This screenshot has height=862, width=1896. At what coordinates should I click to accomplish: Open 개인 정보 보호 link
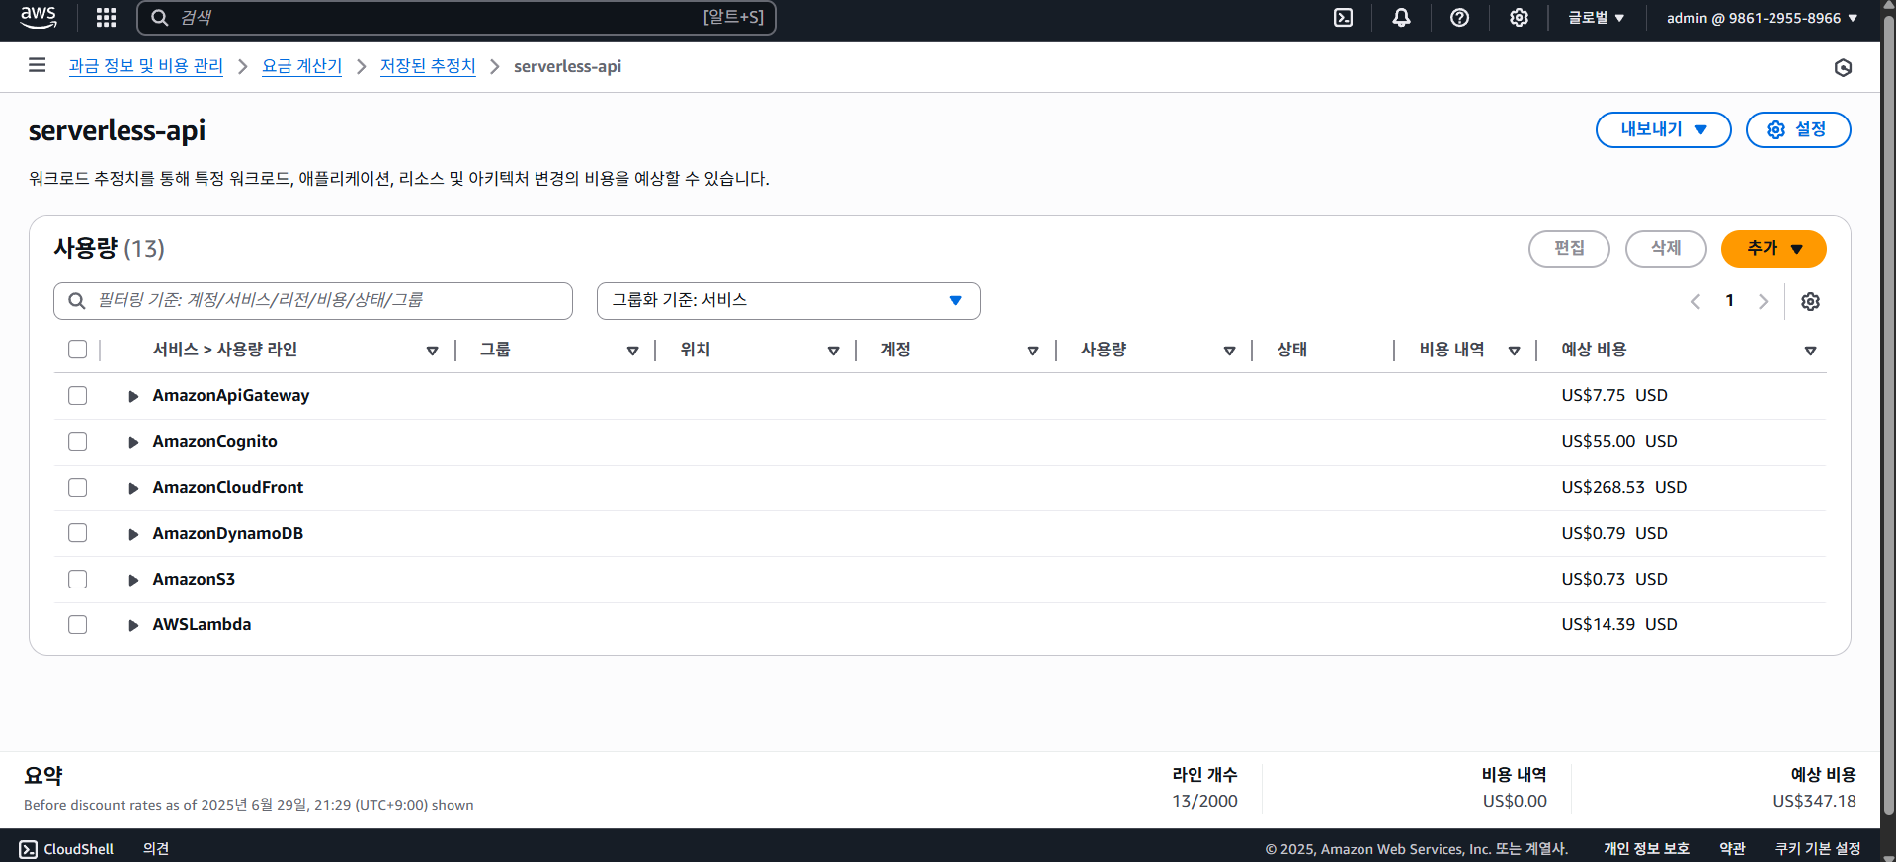[x=1646, y=849]
